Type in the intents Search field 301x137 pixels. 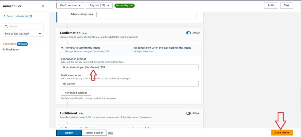pos(25,26)
